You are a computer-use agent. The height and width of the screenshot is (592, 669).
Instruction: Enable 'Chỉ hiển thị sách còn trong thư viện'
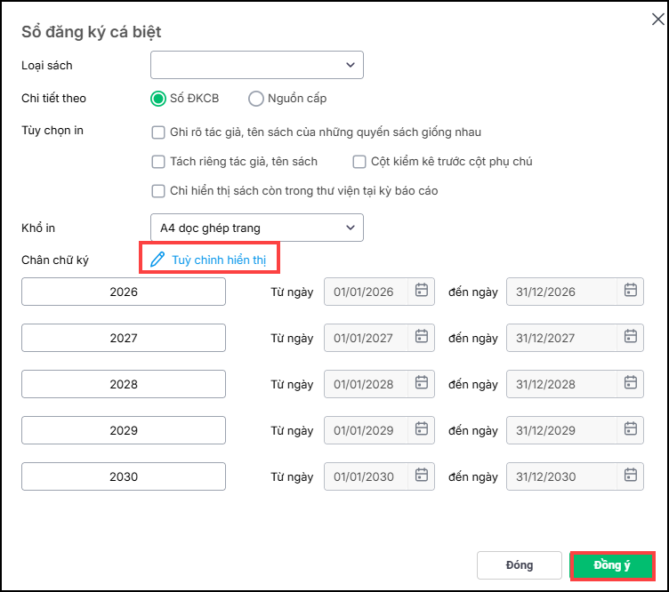click(x=158, y=191)
